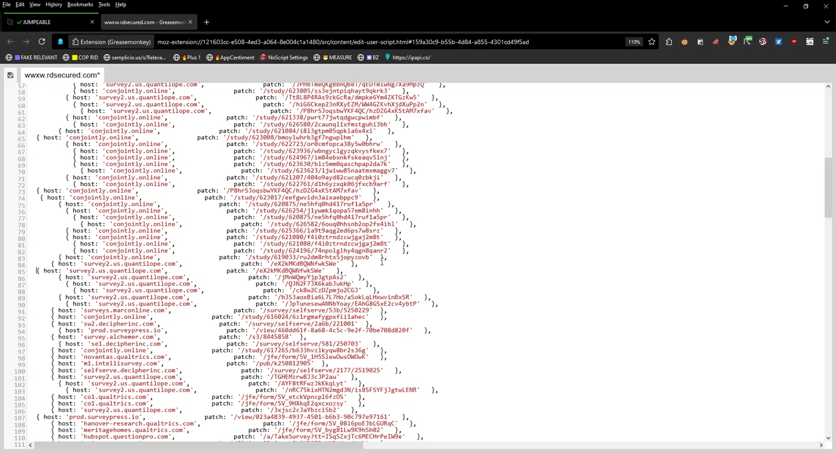Click the horizontal scrollbar right arrow

[821, 445]
